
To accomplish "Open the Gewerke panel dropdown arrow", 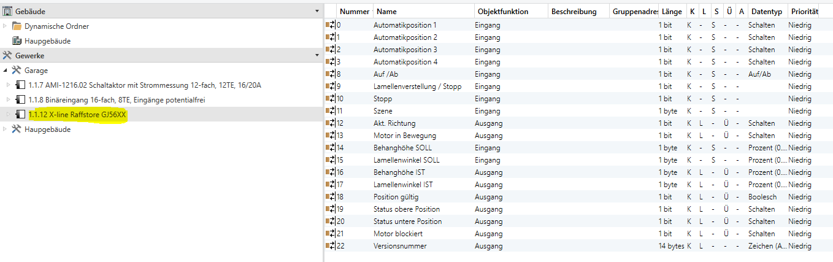I will [x=317, y=56].
